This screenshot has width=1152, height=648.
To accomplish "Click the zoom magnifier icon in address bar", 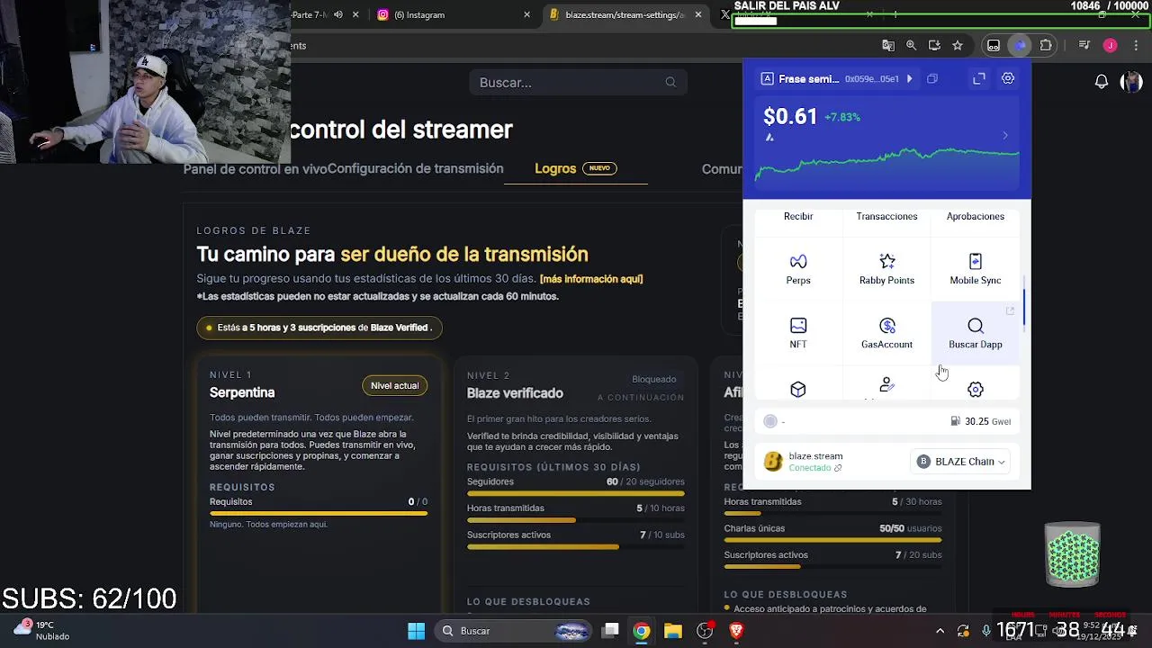I will [x=911, y=45].
